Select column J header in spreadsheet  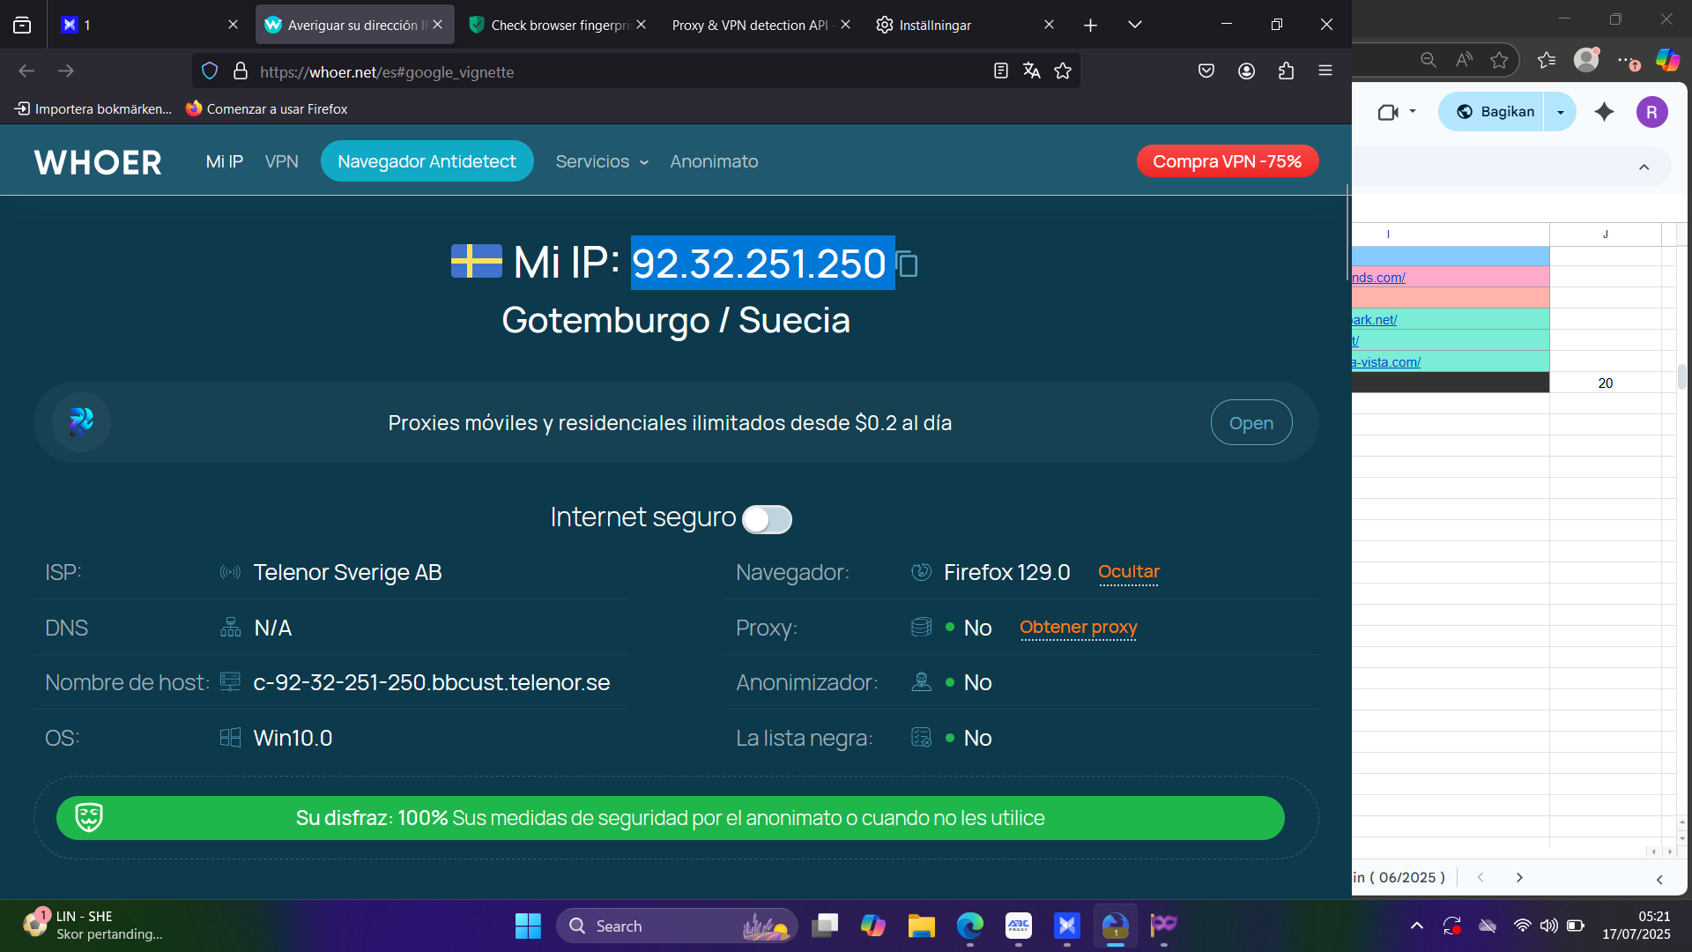[1606, 234]
